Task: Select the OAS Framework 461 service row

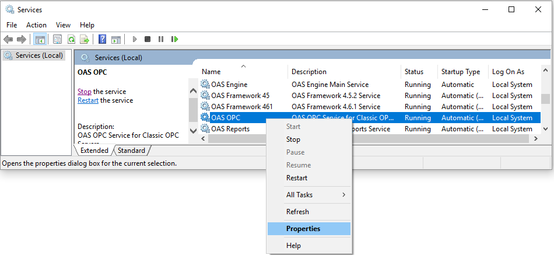Action: coord(370,106)
